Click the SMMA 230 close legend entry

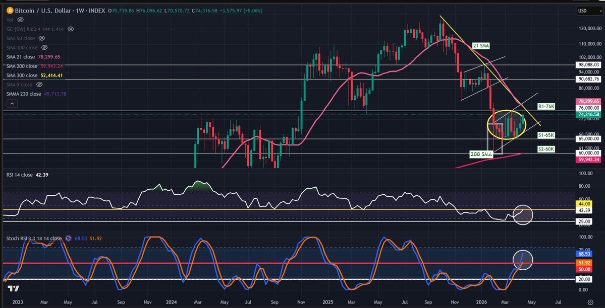coord(24,94)
